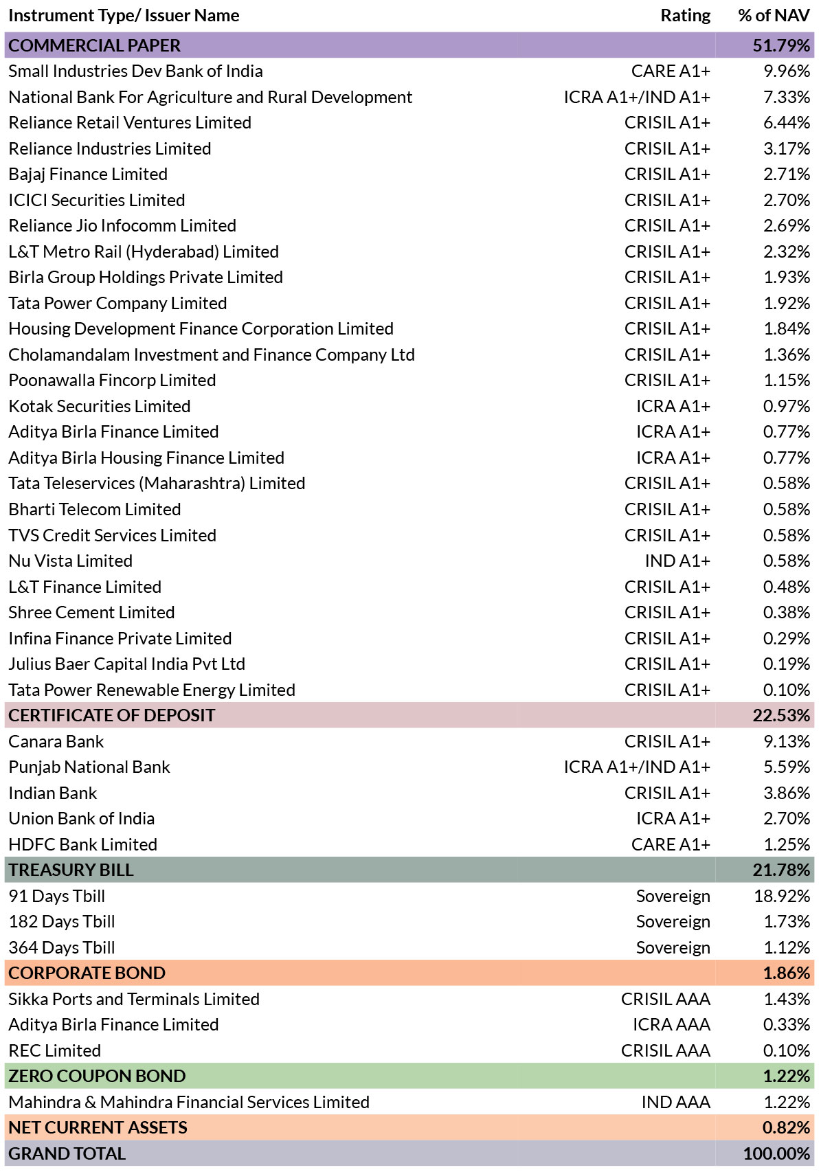Click the COMMERCIAL PAPER section header
The image size is (821, 1172).
pyautogui.click(x=409, y=45)
